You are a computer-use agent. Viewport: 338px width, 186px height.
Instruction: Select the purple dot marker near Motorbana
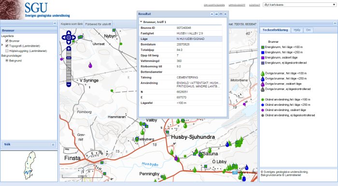[x=244, y=104]
